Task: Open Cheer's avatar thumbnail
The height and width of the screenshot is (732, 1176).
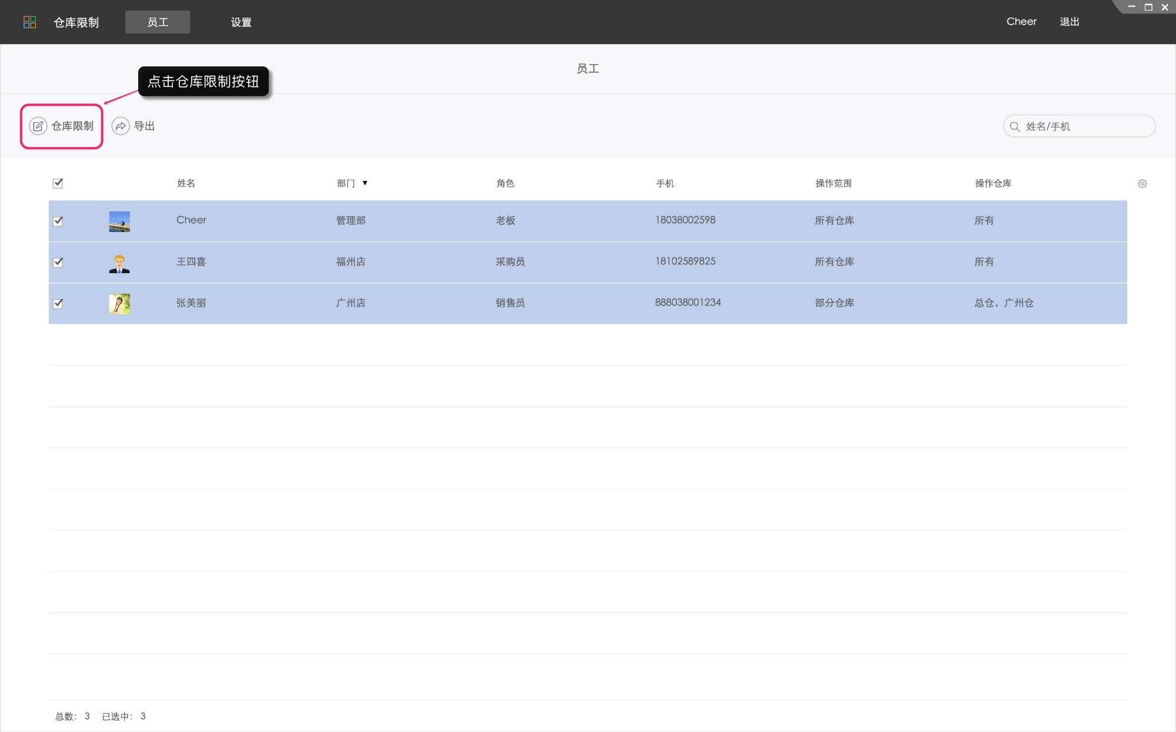Action: tap(119, 221)
